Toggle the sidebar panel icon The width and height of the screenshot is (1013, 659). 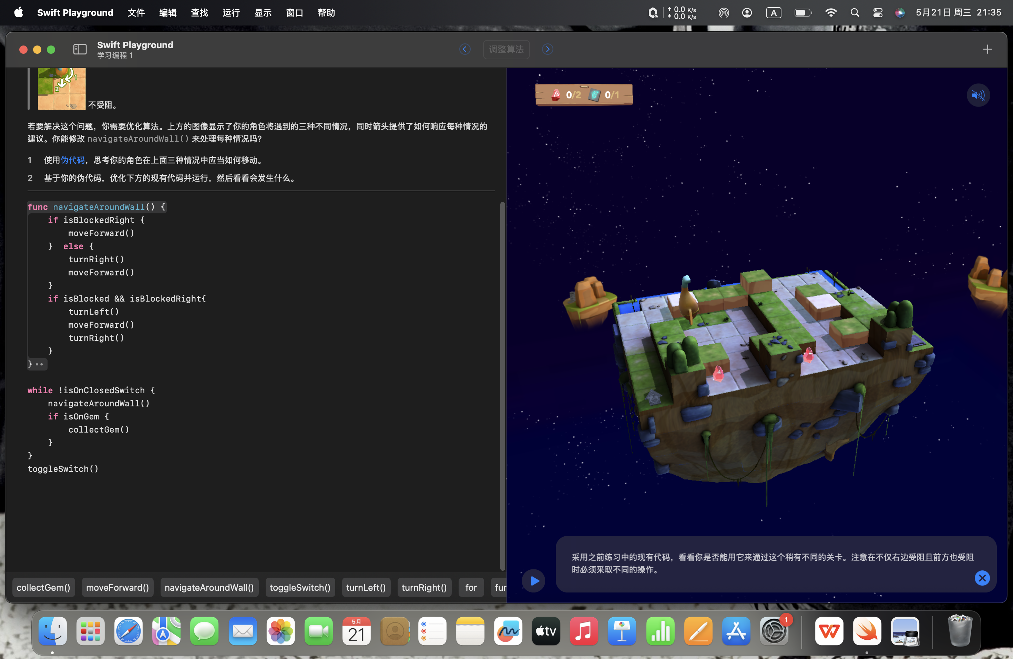(80, 49)
